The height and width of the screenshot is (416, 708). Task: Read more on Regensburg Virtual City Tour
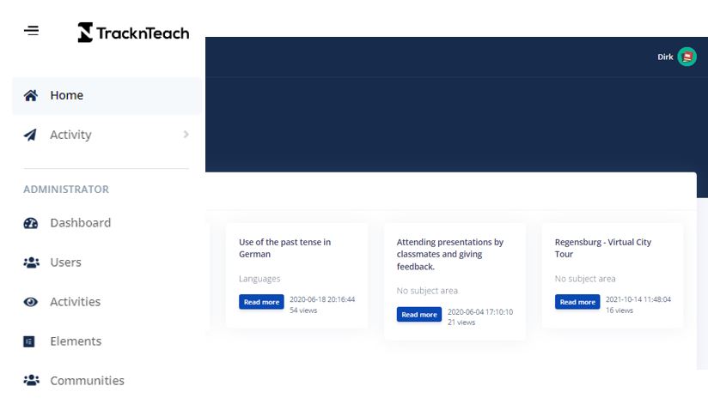(x=577, y=302)
